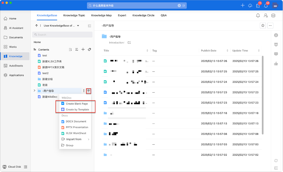Image resolution: width=283 pixels, height=172 pixels.
Task: Click the knowledge base Search field
Action: tap(62, 35)
